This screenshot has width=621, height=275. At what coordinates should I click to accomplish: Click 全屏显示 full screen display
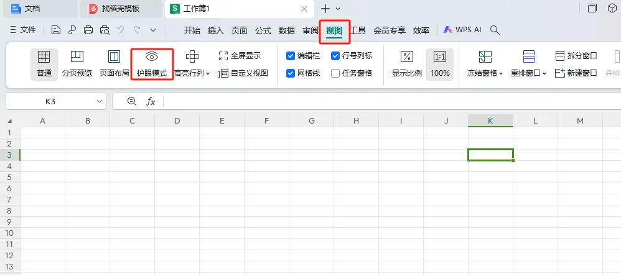(x=240, y=56)
